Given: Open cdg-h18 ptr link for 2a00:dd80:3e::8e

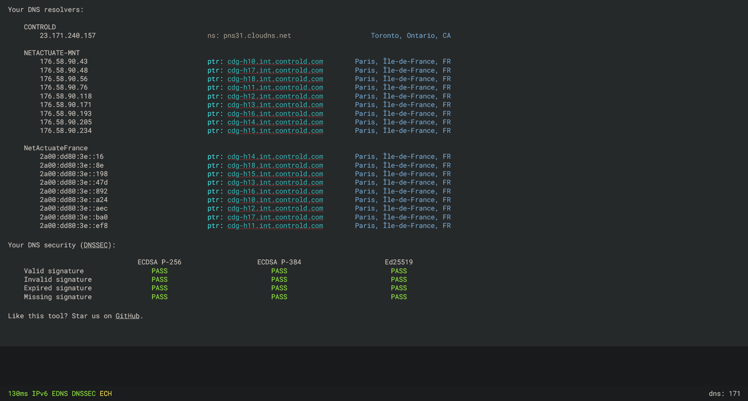Looking at the screenshot, I should 275,165.
